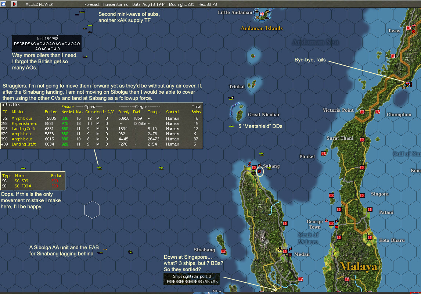421x294 pixels.
Task: Click the Sabang airfield icon
Action: tap(260, 165)
